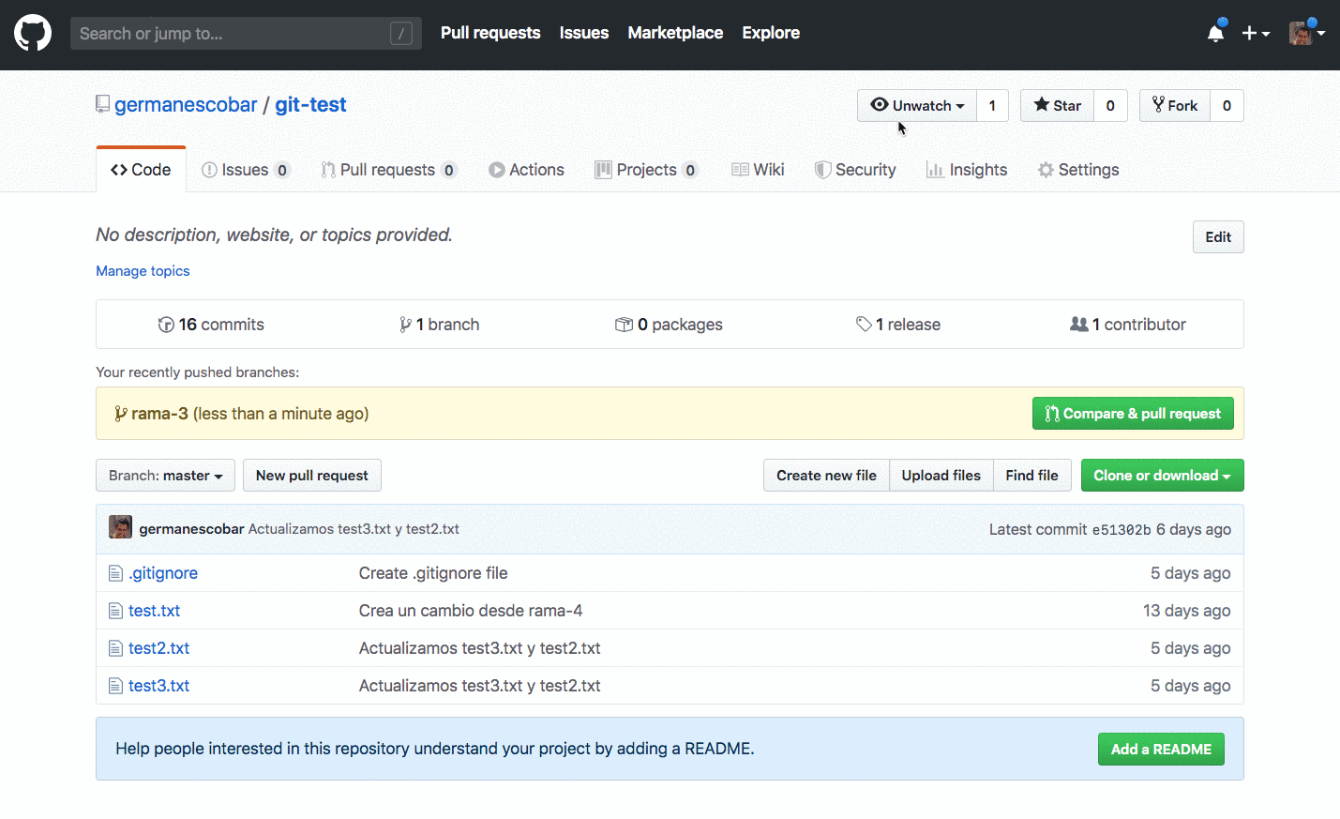Open the Branch: master dropdown
Screen dimensions: 1340x819
[x=165, y=476]
